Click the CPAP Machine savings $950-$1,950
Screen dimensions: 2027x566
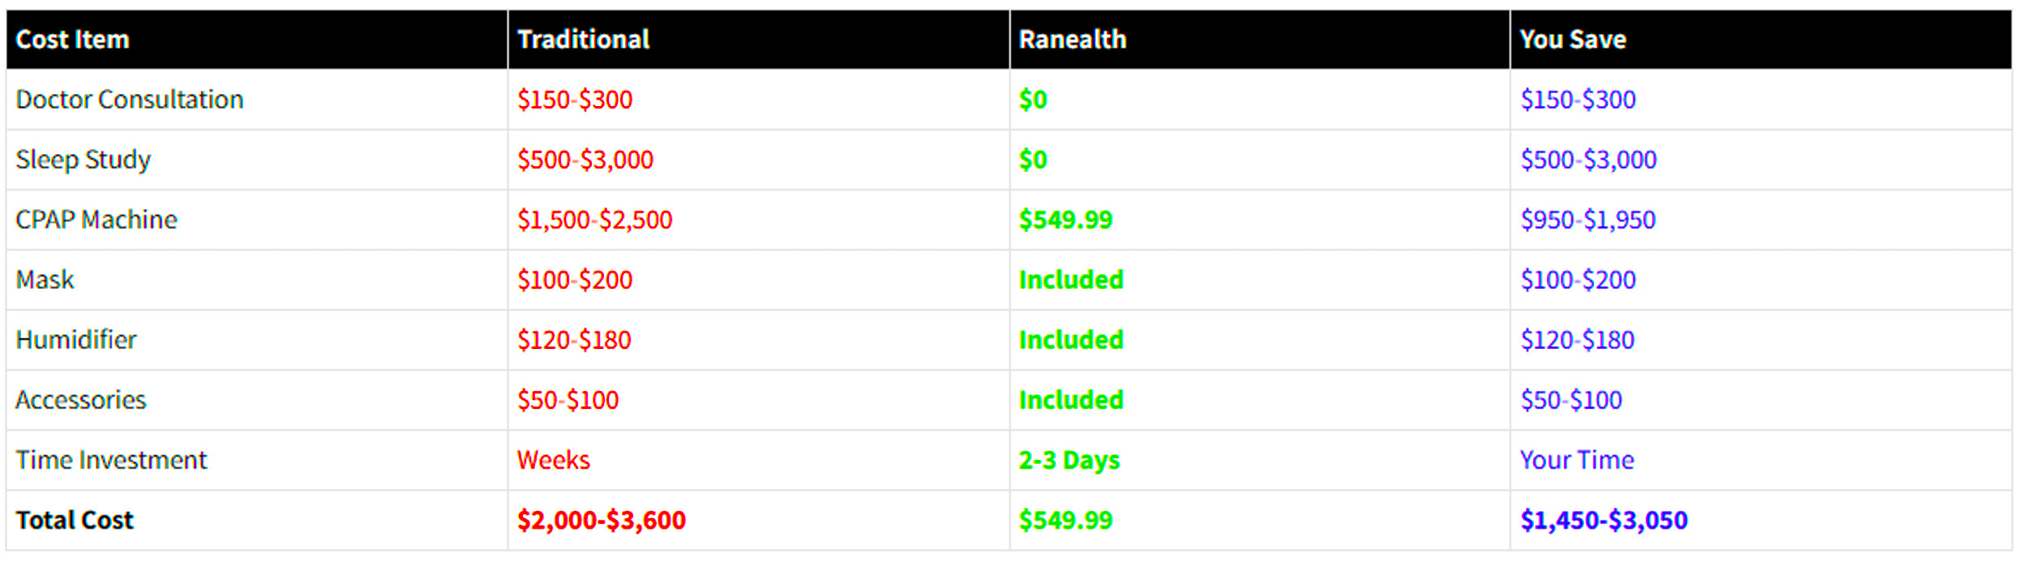(x=1587, y=219)
